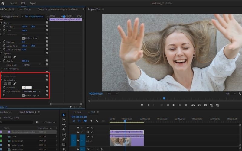The width and height of the screenshot is (242, 151).
Task: Select the Razor tool in the tools panel
Action: click(x=64, y=129)
